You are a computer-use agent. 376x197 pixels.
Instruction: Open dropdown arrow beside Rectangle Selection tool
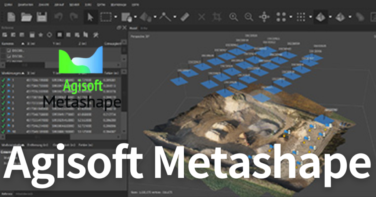pyautogui.click(x=116, y=17)
